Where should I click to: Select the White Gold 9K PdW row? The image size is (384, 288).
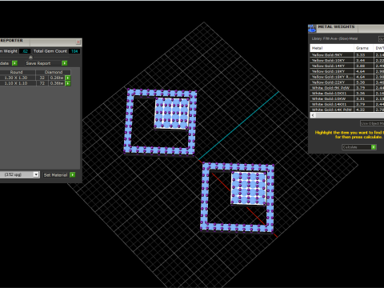tap(347, 88)
